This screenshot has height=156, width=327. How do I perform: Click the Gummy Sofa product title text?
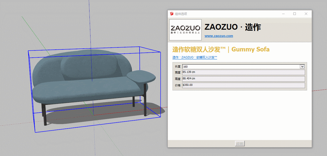[221, 50]
